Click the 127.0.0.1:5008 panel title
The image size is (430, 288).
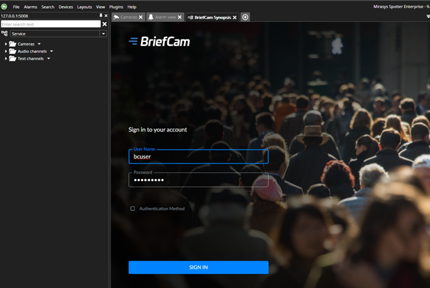point(15,16)
